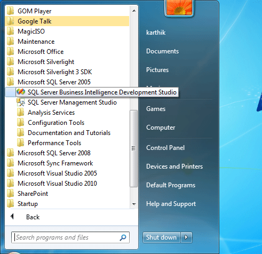Open the GOM Player folder icon
Image resolution: width=262 pixels, height=254 pixels.
pyautogui.click(x=10, y=11)
